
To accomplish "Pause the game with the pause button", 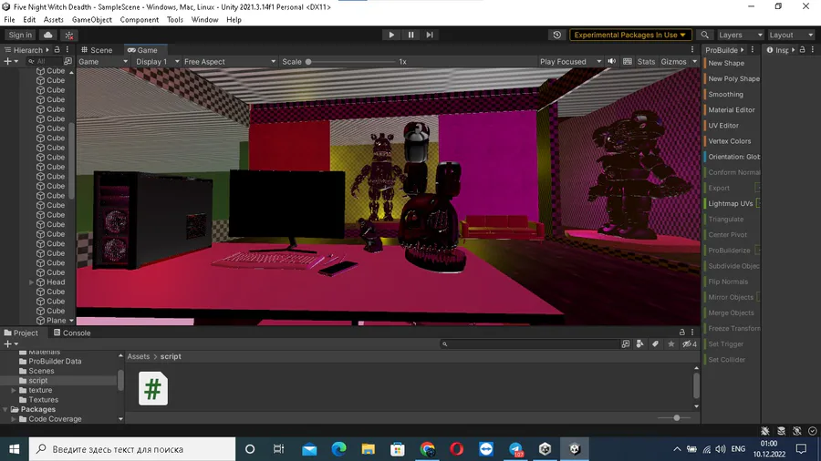I will pos(410,35).
